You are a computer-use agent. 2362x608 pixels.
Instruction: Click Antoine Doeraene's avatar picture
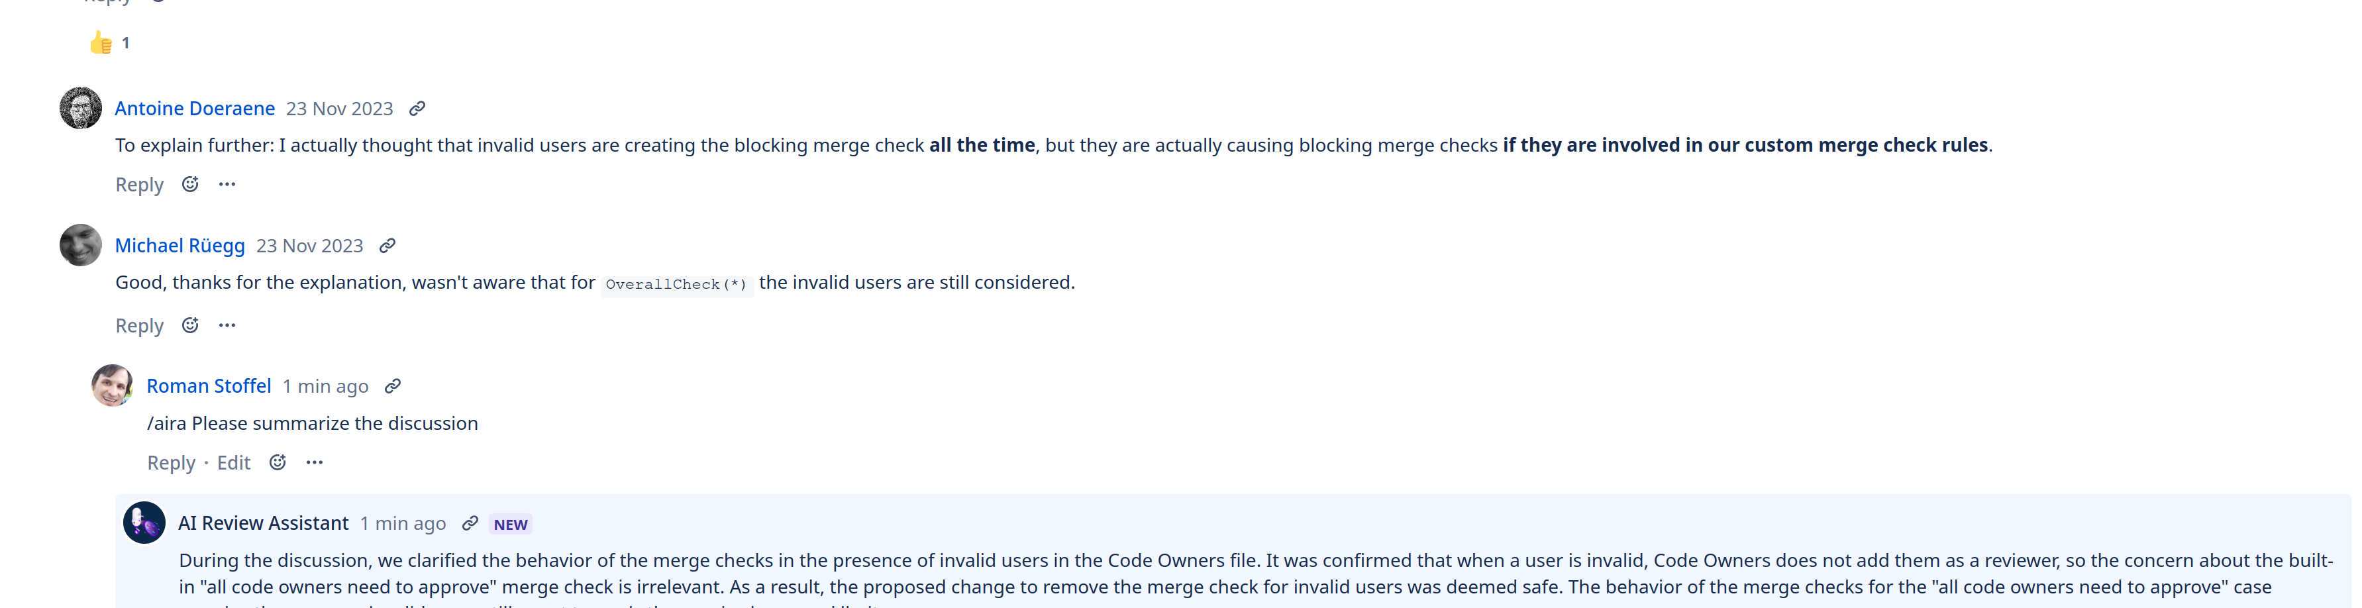click(x=81, y=108)
